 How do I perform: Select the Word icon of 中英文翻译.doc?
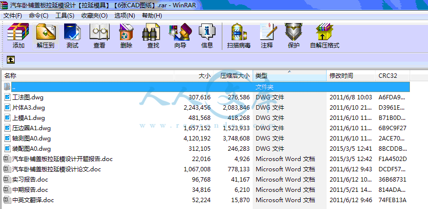7,200
